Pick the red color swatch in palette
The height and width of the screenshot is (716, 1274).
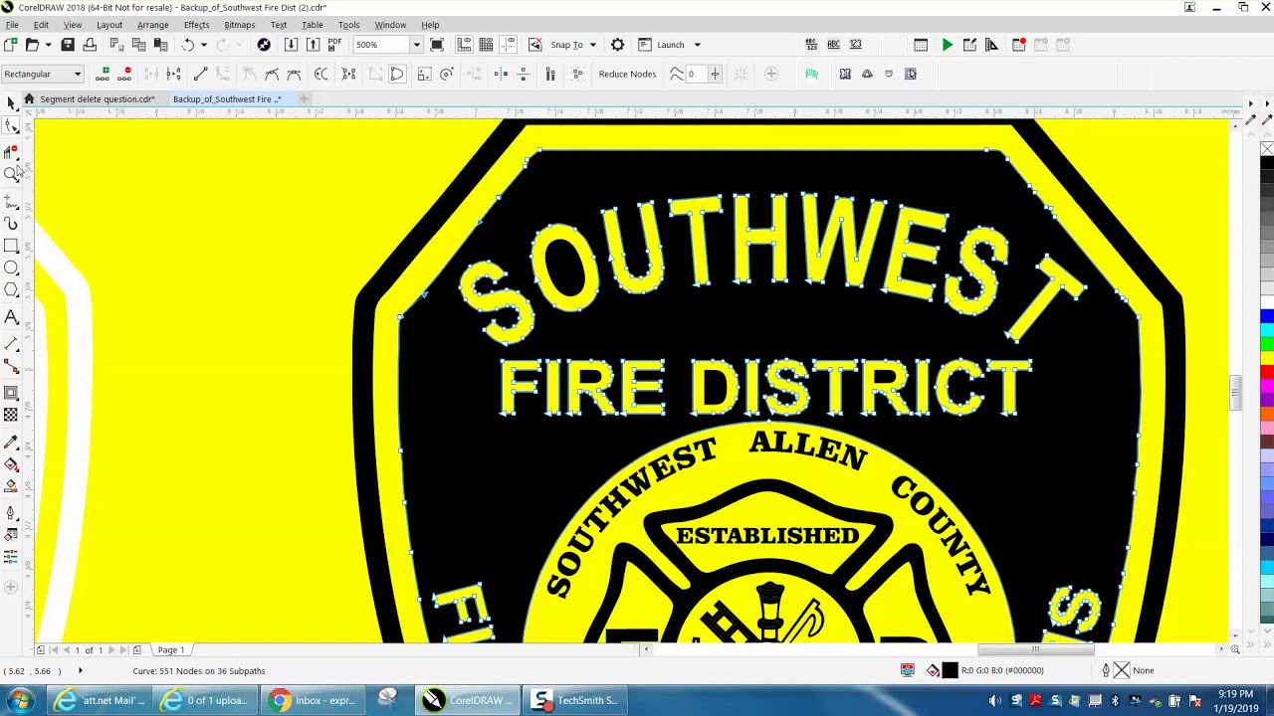pyautogui.click(x=1267, y=373)
